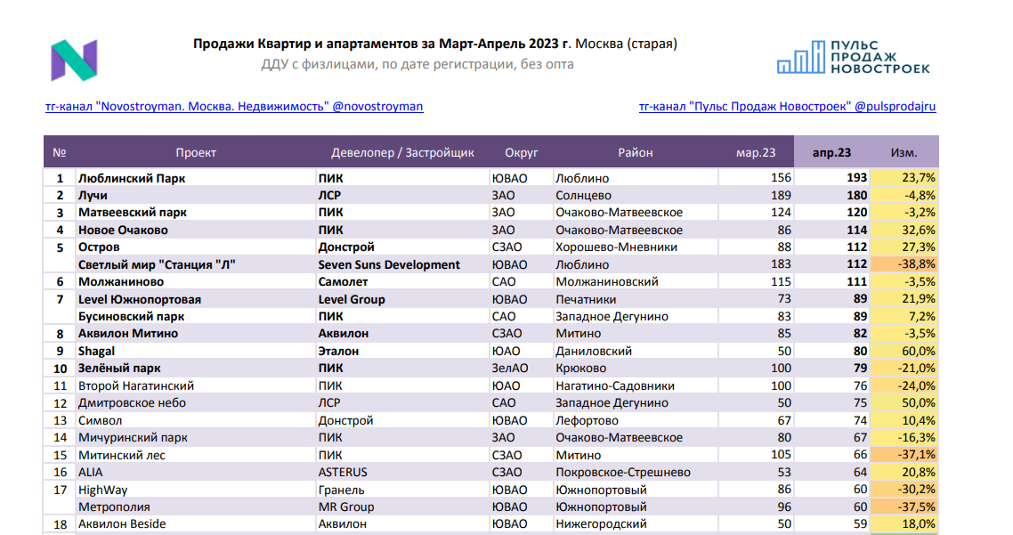Click the change value '-38,8%'
Screen dimensions: 1013x535
(916, 264)
